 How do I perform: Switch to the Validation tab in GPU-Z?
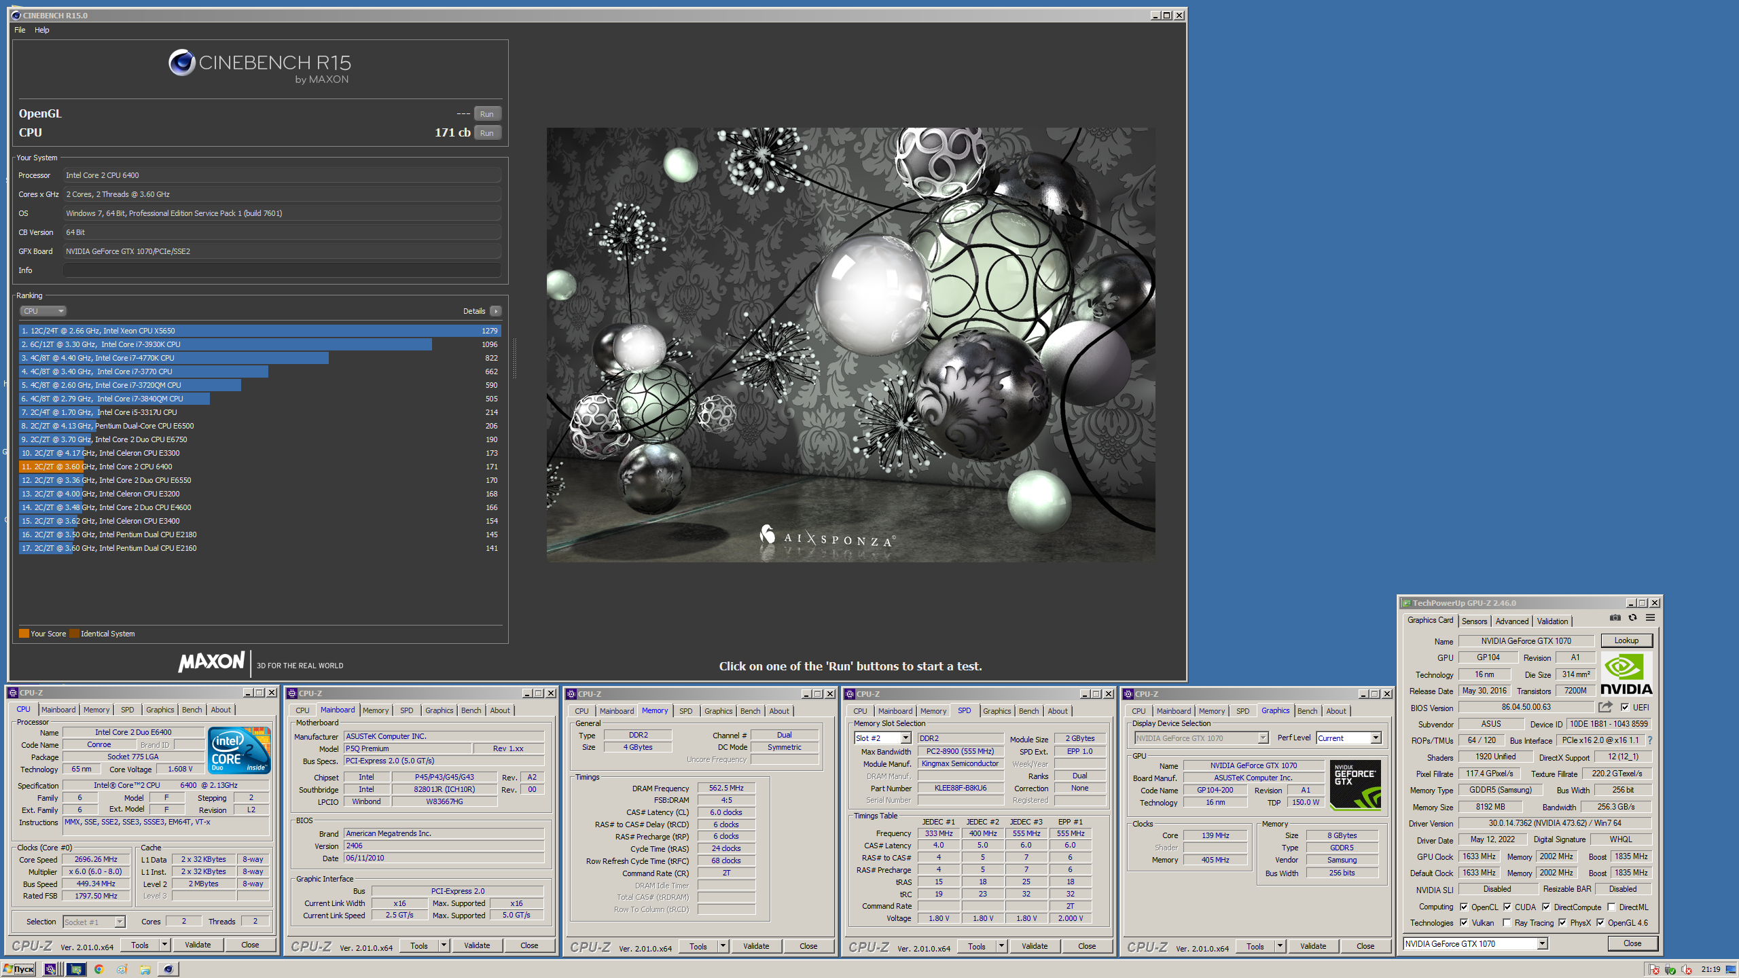click(x=1552, y=621)
